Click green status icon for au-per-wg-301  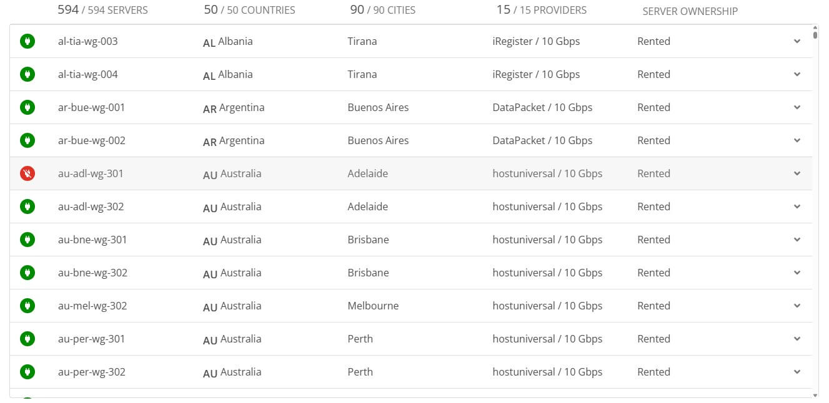(27, 339)
